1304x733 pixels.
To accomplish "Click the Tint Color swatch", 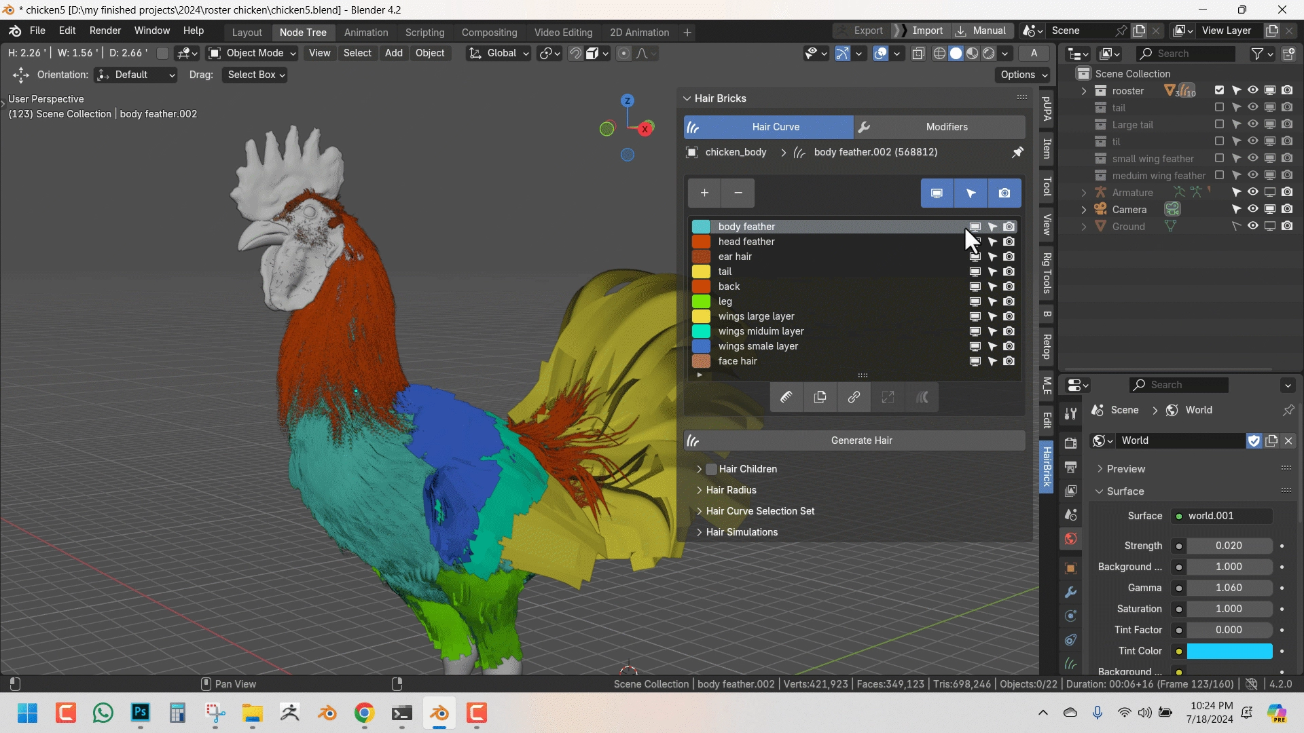I will (1229, 651).
